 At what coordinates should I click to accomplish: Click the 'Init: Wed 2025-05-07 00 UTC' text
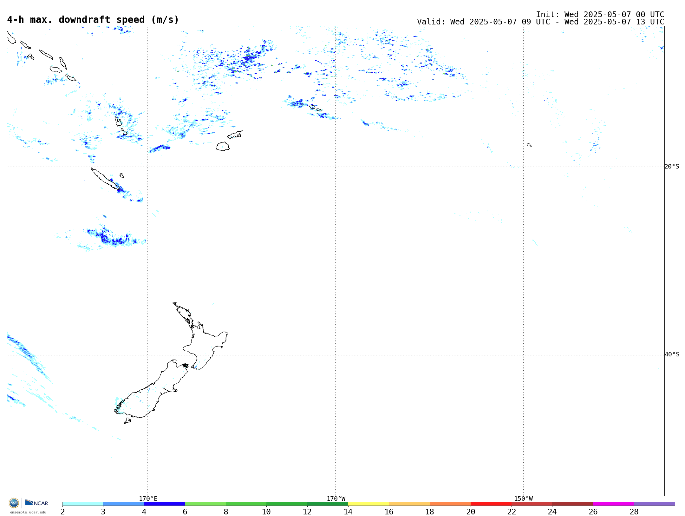[x=600, y=15]
